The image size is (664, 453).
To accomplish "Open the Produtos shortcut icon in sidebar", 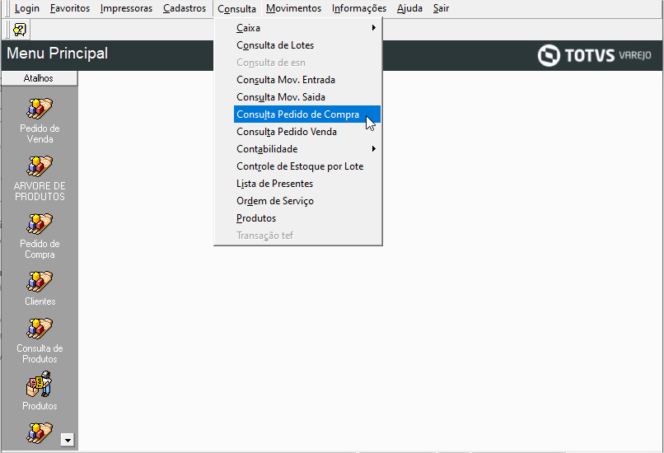I will 40,385.
